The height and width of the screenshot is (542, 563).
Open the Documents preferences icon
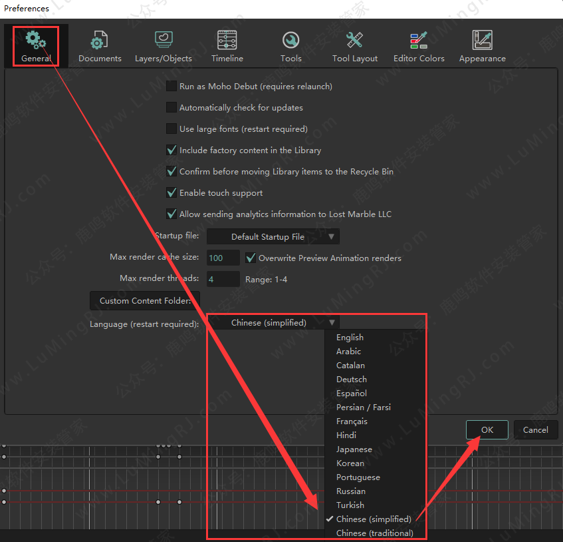[x=100, y=41]
